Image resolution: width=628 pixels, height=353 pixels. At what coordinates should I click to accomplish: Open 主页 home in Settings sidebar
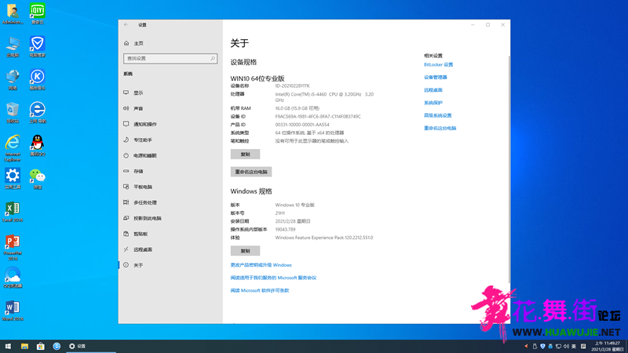pos(139,43)
